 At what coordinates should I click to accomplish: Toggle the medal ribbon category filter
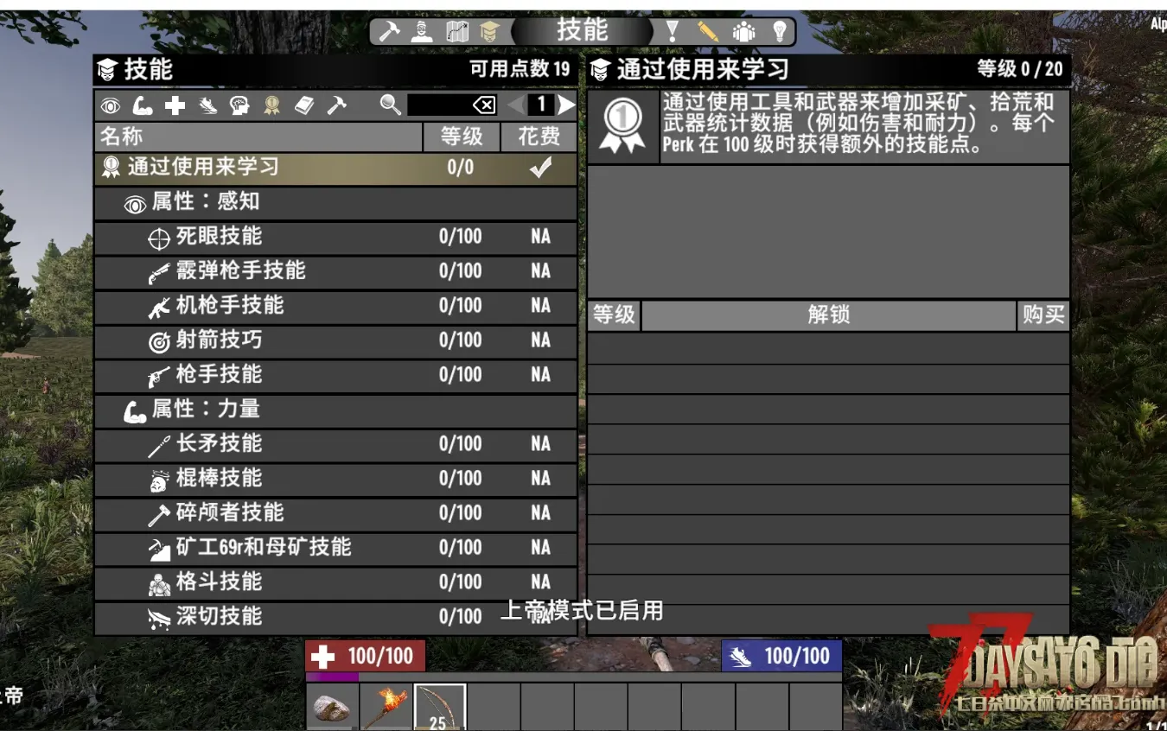point(272,105)
